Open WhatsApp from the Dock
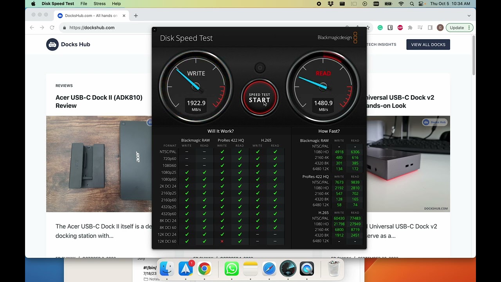The height and width of the screenshot is (282, 501). pyautogui.click(x=232, y=269)
